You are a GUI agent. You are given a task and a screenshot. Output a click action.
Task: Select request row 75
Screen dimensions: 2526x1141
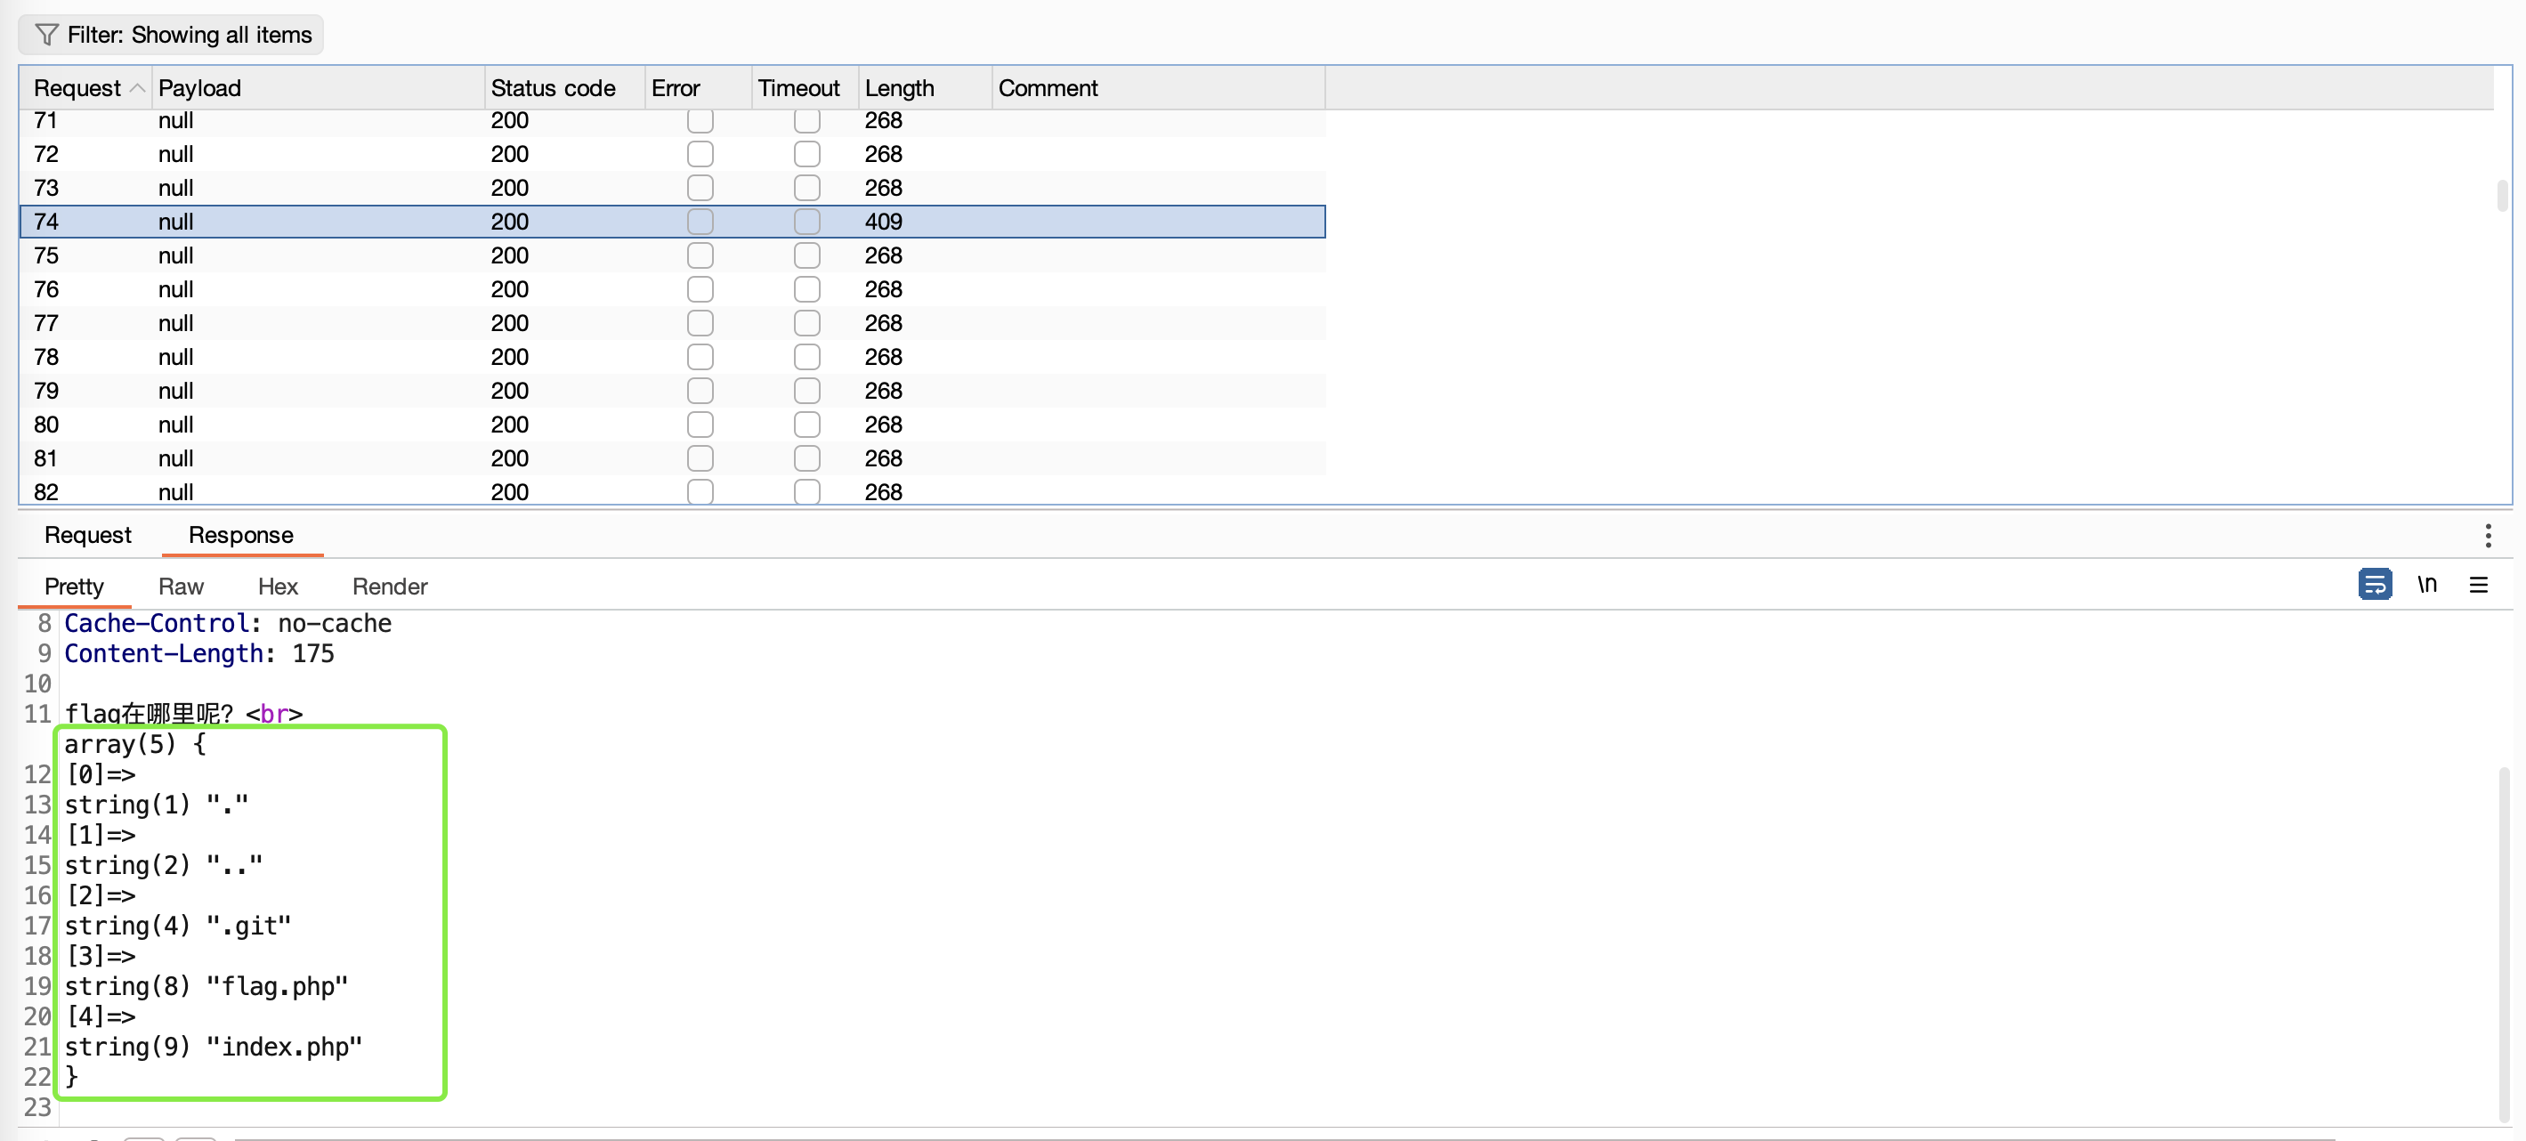click(673, 255)
